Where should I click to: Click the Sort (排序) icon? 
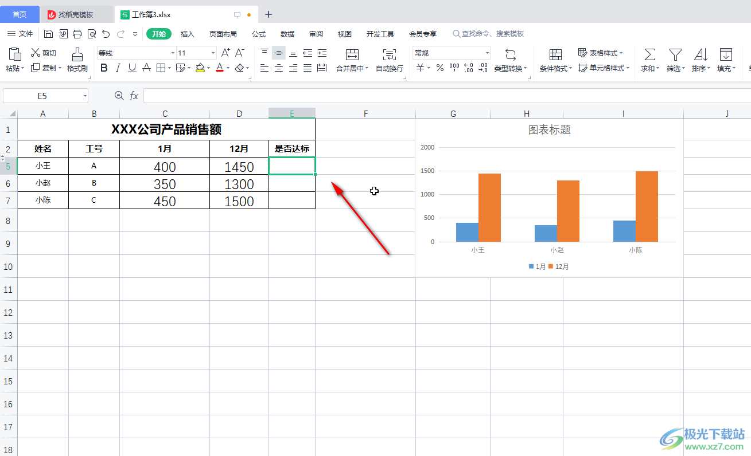[x=701, y=54]
